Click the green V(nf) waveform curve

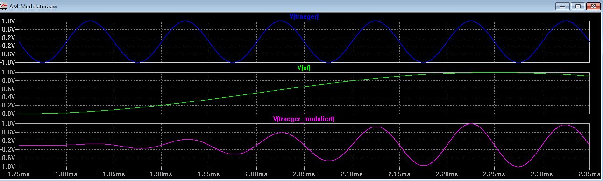pos(256,93)
